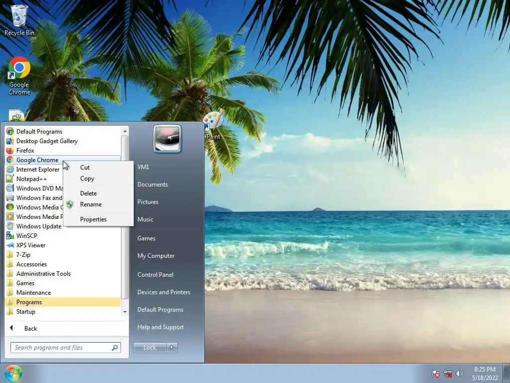510x383 pixels.
Task: Click the Start menu scrollbar thumb
Action: point(125,217)
